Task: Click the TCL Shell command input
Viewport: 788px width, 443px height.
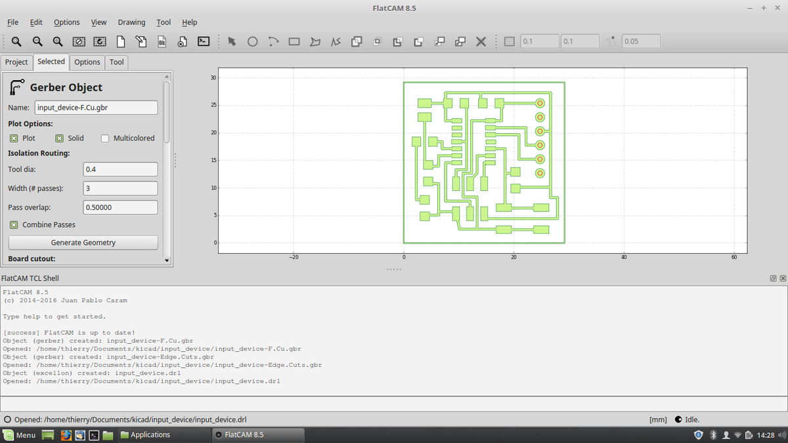Action: point(393,404)
